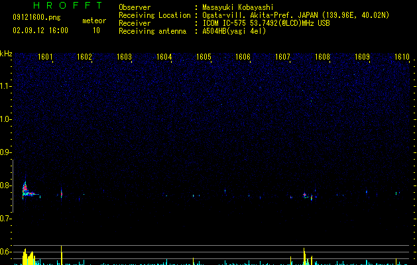Click the 'meteor' label
Viewport: 417px width, 265px height.
click(94, 21)
